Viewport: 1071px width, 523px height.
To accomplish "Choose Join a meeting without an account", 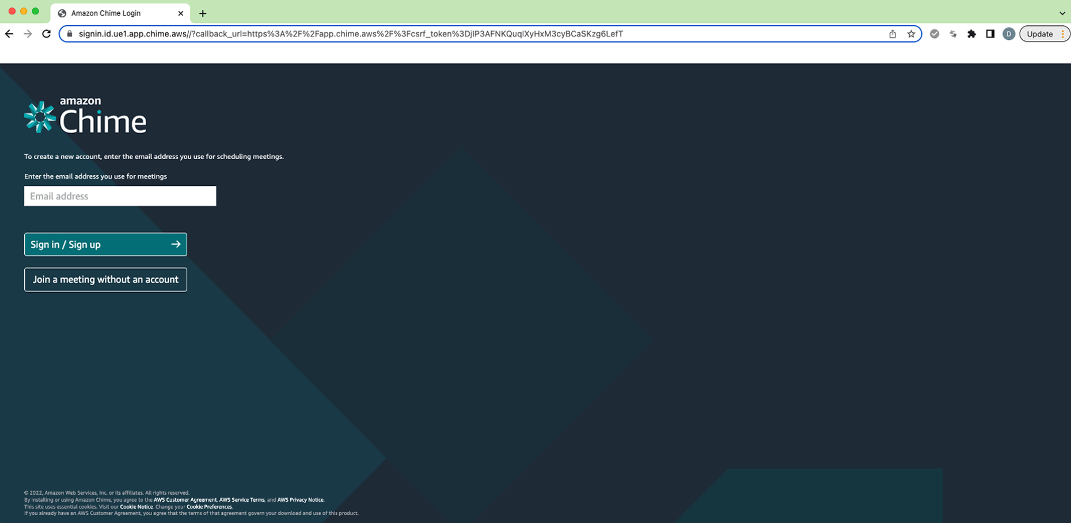I will point(105,279).
